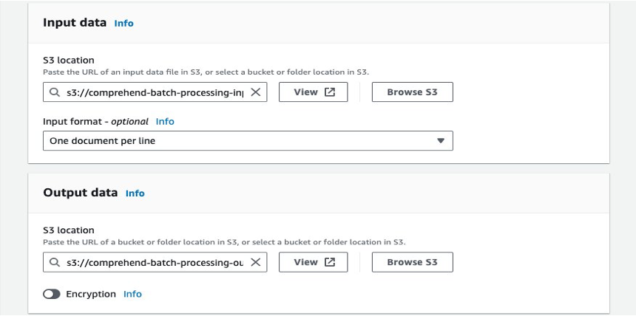Open the Input format 'One document per line' dropdown
This screenshot has width=636, height=316.
coord(248,140)
